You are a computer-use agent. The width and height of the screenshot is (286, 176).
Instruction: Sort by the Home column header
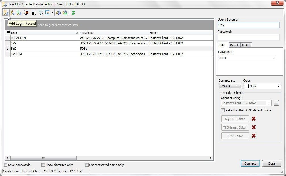coord(181,33)
